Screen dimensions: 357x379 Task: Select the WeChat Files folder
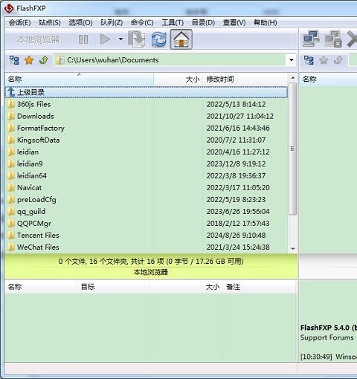[x=147, y=247]
